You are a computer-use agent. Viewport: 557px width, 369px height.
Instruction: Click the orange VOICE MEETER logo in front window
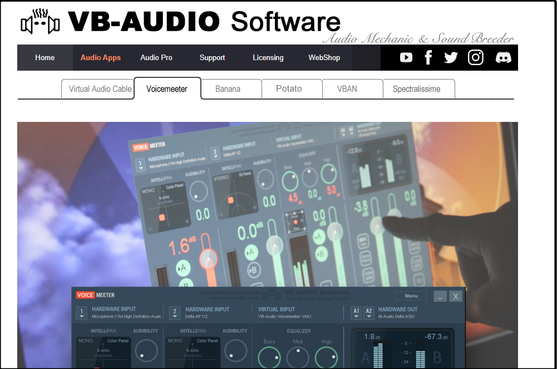pos(95,295)
